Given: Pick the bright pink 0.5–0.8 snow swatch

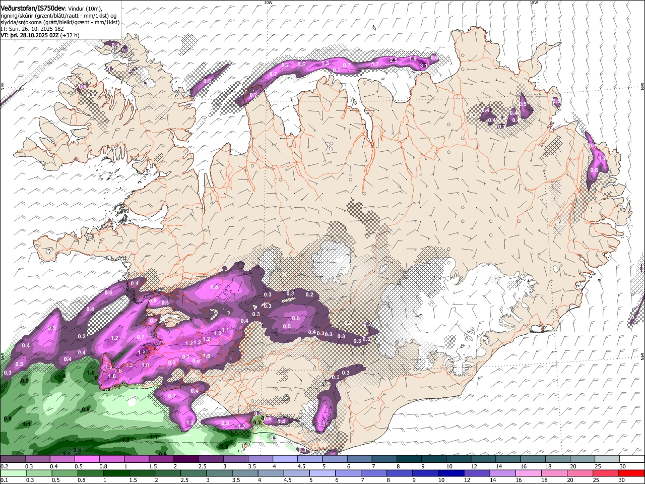Looking at the screenshot, I should click(x=87, y=459).
